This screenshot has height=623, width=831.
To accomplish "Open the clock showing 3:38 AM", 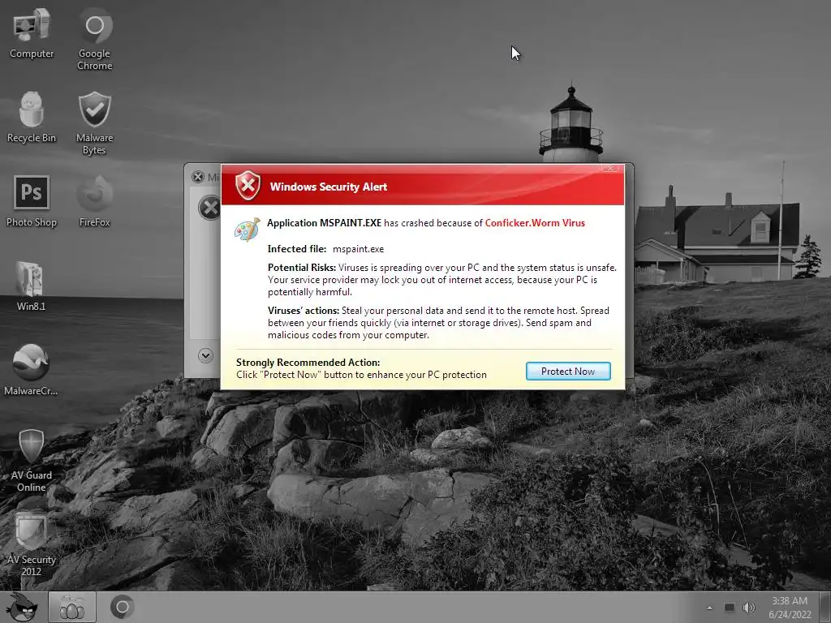I will pos(790,608).
